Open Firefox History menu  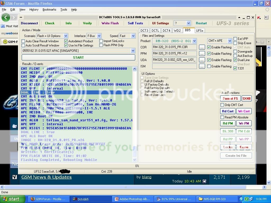click(x=34, y=10)
